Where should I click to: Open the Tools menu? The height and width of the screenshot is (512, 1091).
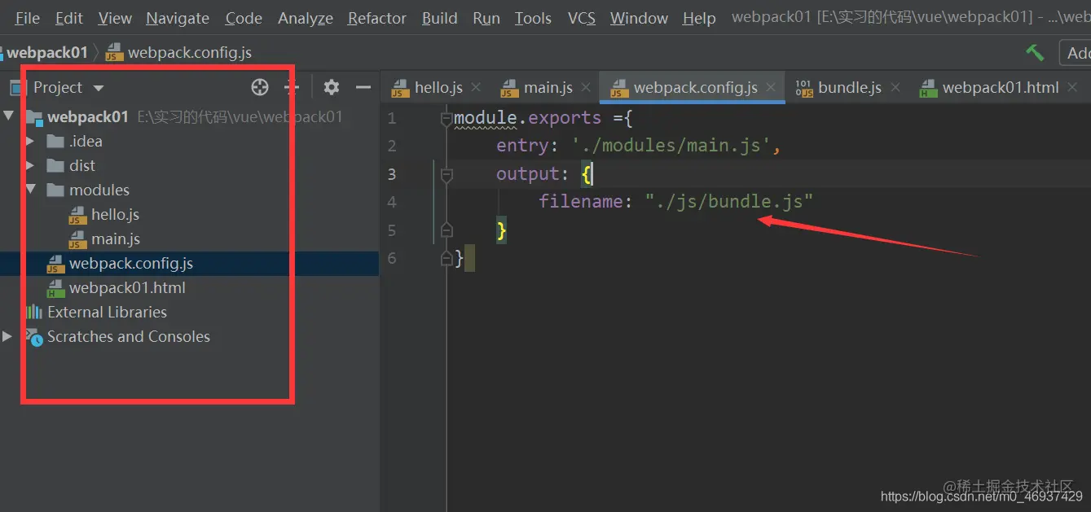click(x=533, y=18)
